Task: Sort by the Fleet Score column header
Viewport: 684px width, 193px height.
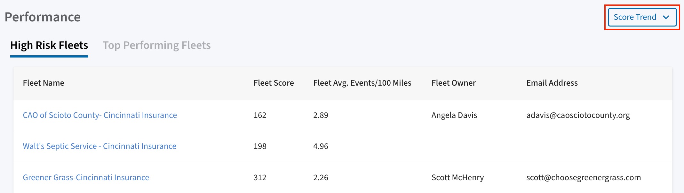Action: [274, 83]
